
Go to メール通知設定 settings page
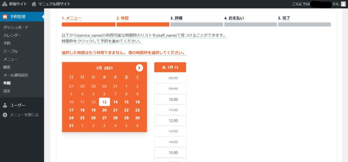[x=16, y=75]
